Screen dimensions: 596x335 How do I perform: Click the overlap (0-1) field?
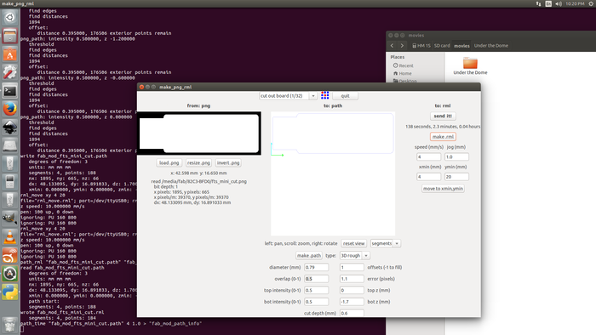point(316,279)
